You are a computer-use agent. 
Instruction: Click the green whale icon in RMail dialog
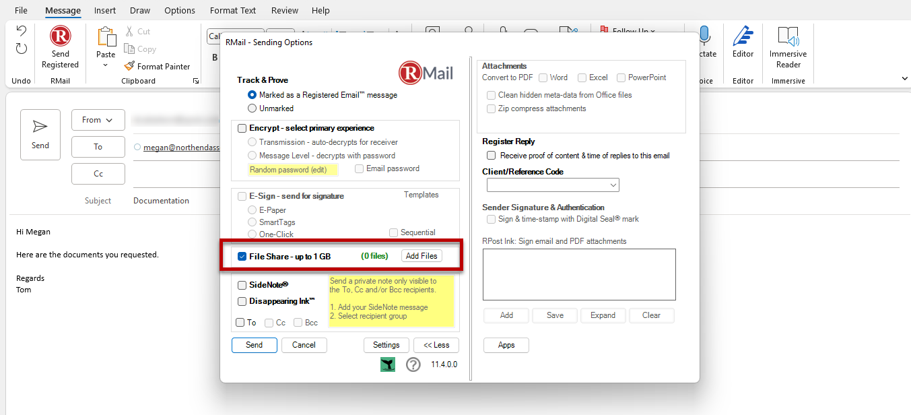click(388, 364)
